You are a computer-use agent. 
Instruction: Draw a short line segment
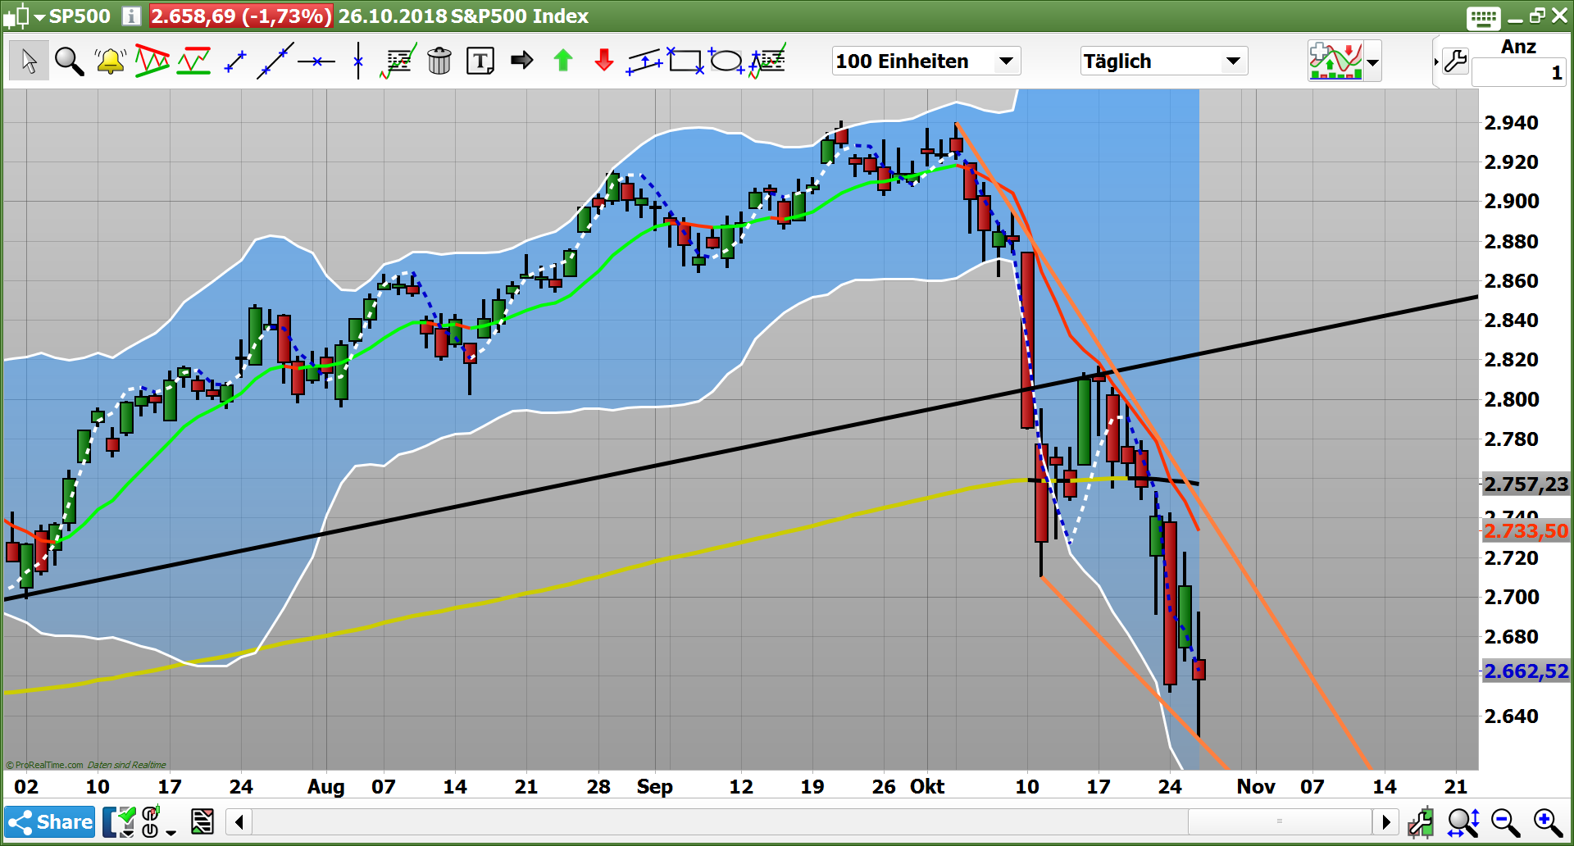[x=234, y=61]
